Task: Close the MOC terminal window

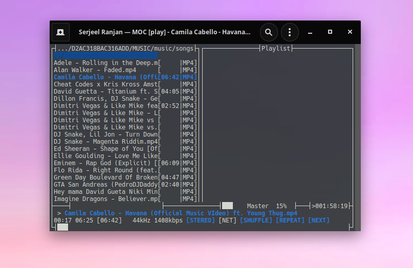Action: [x=350, y=32]
